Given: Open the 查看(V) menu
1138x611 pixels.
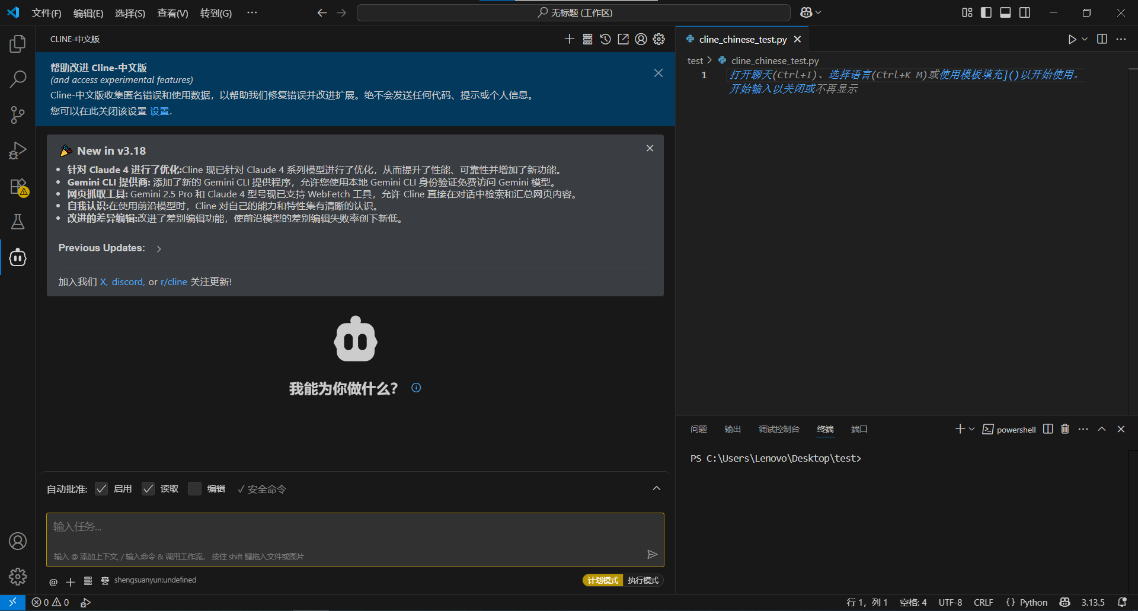Looking at the screenshot, I should [172, 13].
